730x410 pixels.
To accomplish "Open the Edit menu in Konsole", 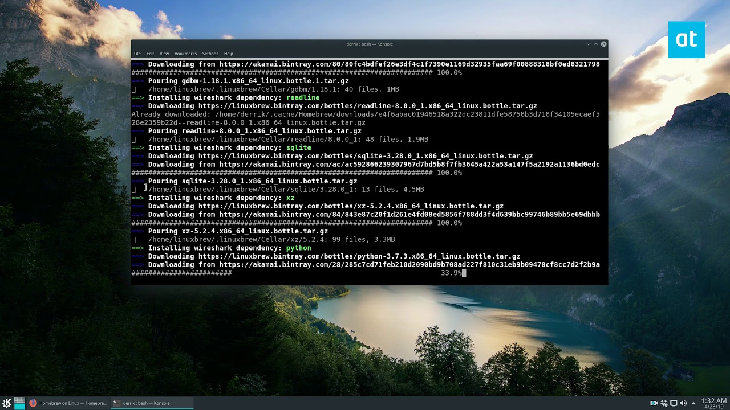I will [x=150, y=54].
